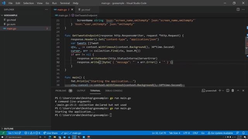Click Go 1.14.3 version in status bar
This screenshot has height=139, width=248.
click(15, 133)
